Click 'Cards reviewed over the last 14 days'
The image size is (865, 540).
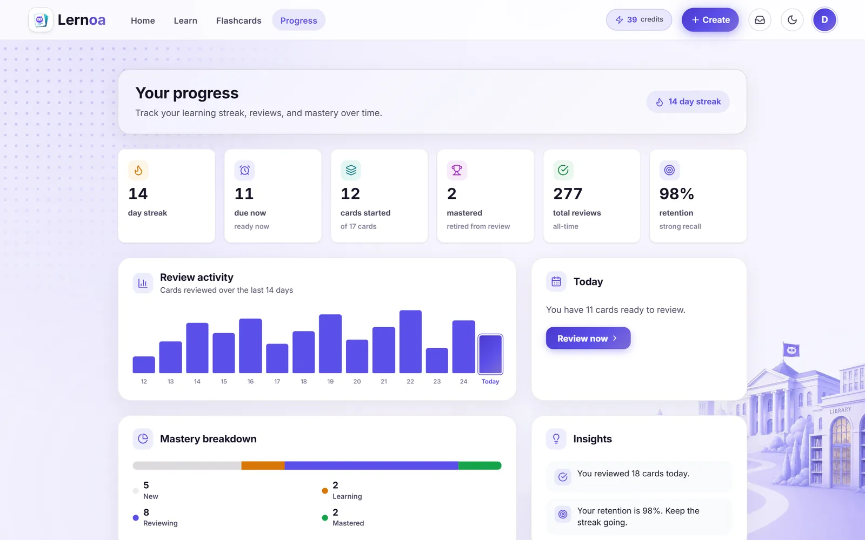coord(227,291)
